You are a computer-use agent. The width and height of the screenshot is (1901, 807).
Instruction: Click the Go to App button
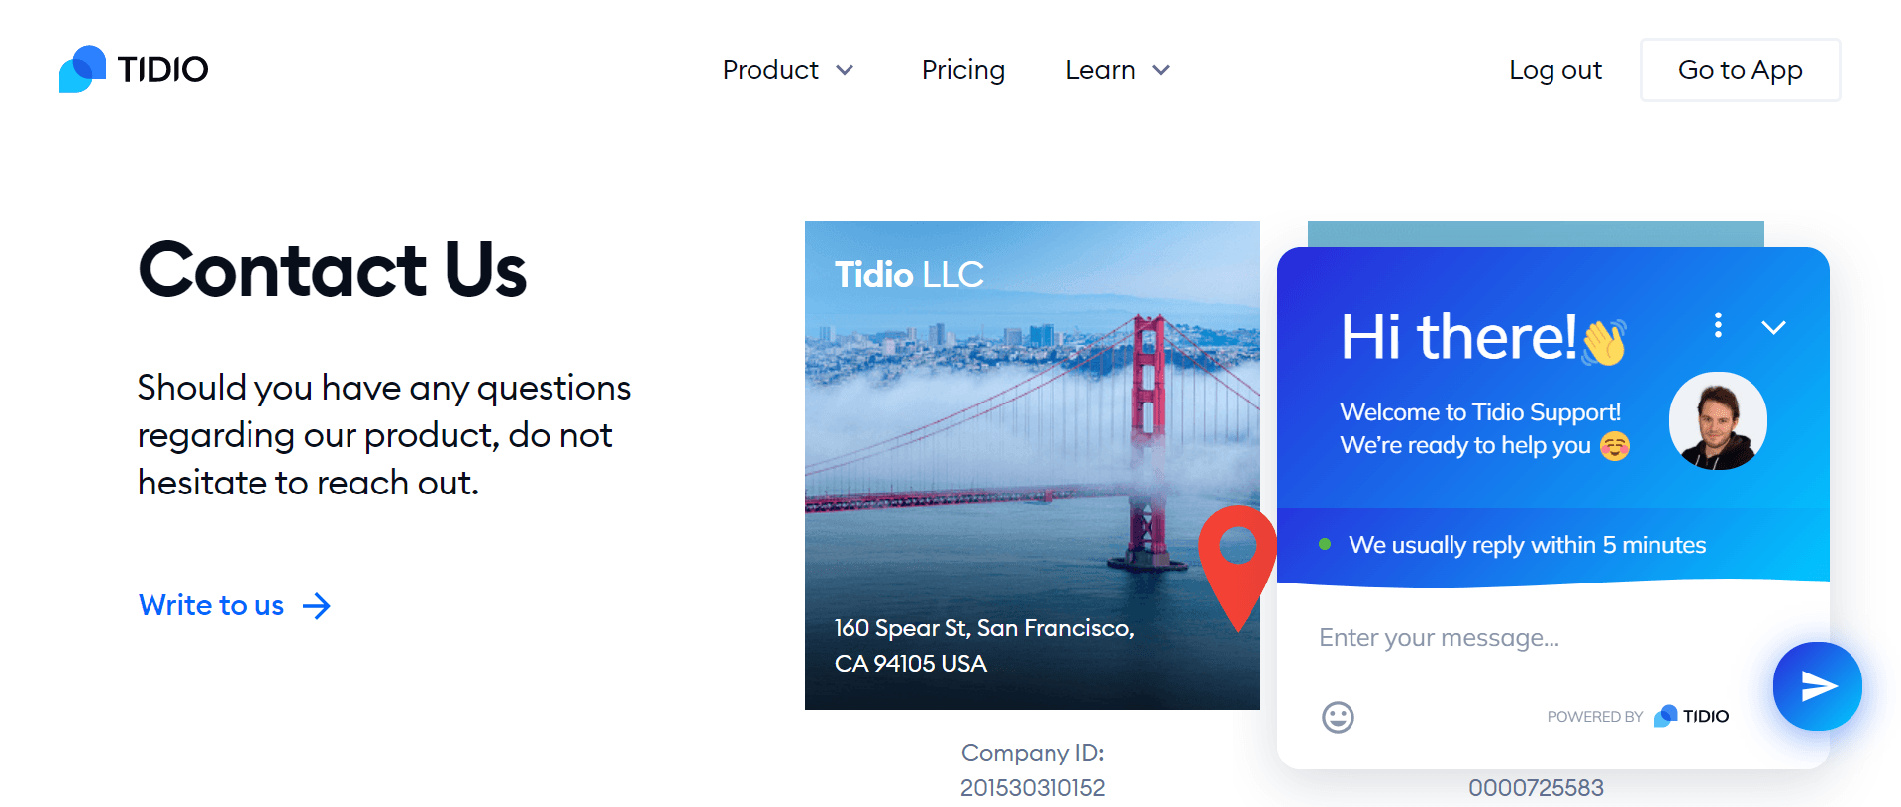click(x=1740, y=69)
